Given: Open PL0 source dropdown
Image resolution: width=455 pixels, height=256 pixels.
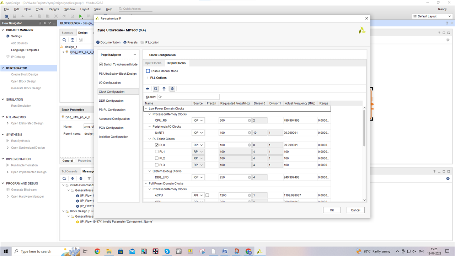Looking at the screenshot, I should pyautogui.click(x=198, y=145).
